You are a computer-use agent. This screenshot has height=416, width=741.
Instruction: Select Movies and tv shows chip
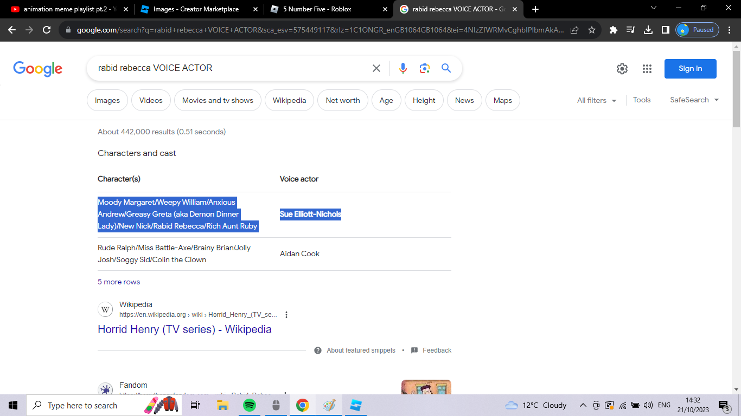pyautogui.click(x=218, y=100)
